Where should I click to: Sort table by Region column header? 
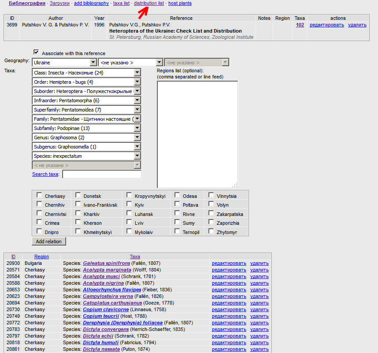pos(42,256)
